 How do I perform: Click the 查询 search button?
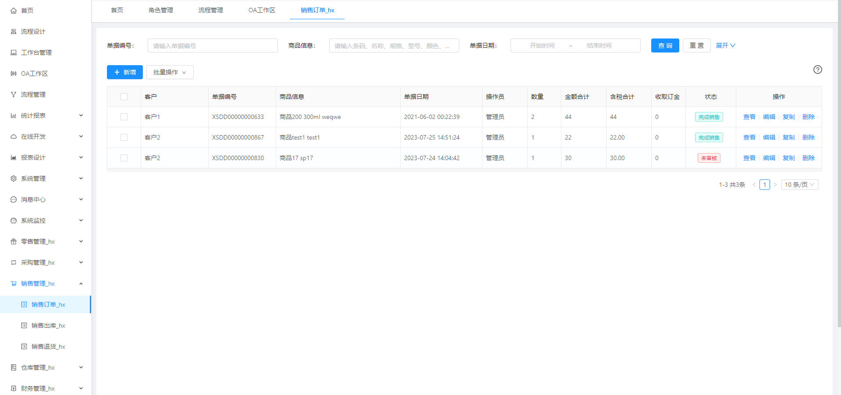pos(665,45)
